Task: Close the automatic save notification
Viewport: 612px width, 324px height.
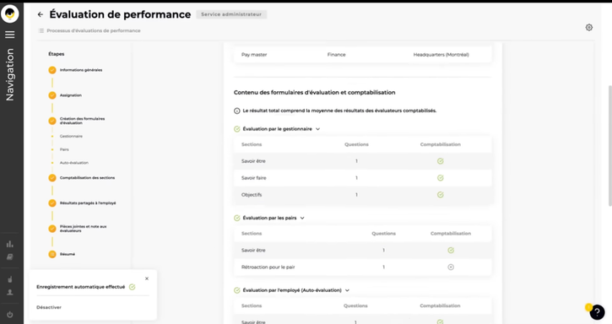Action: coord(147,278)
